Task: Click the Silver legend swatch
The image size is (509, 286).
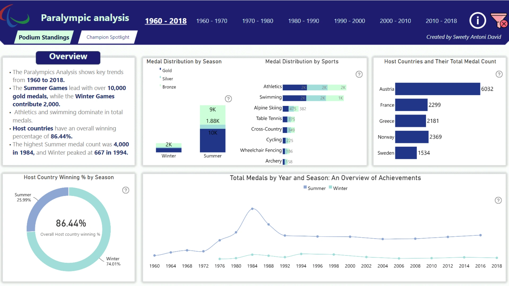Action: (160, 78)
